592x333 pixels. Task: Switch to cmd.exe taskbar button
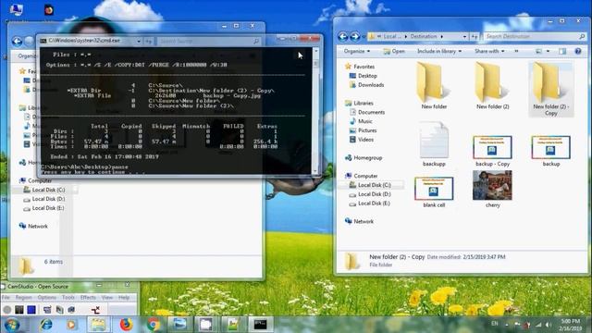[x=260, y=325]
